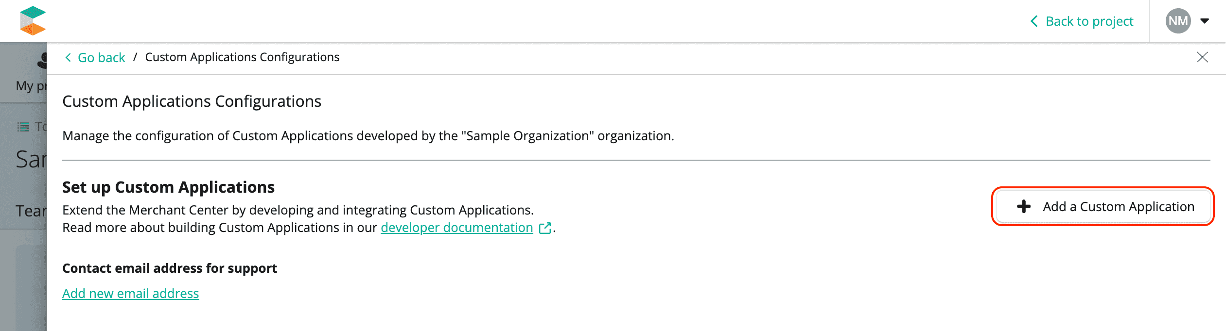Click the Contact email address for support label

click(x=170, y=268)
